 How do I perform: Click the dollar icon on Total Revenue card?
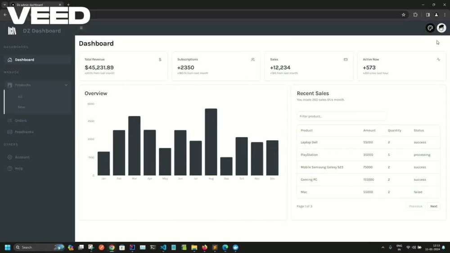[x=160, y=59]
